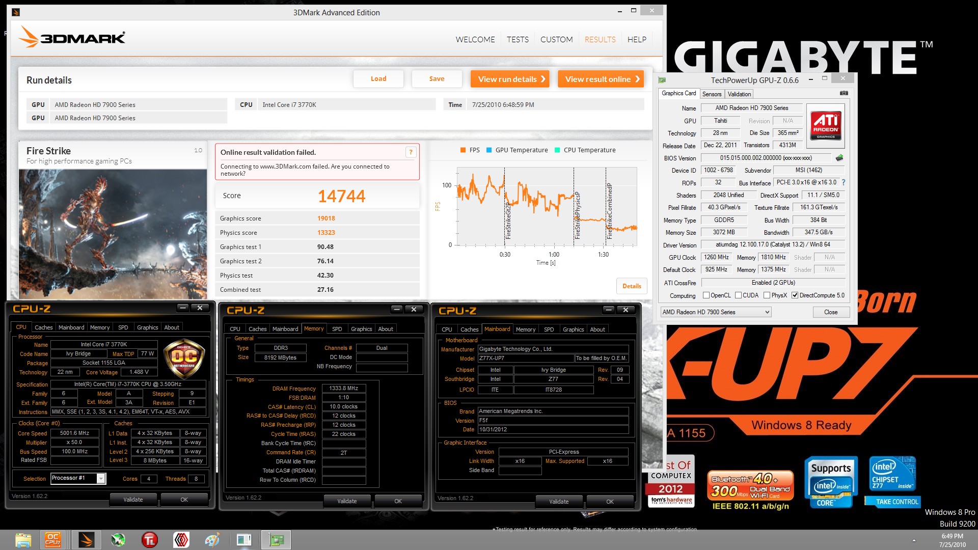Screen dimensions: 978x550
Task: Switch to the WELCOME tab in 3DMark
Action: coord(475,40)
